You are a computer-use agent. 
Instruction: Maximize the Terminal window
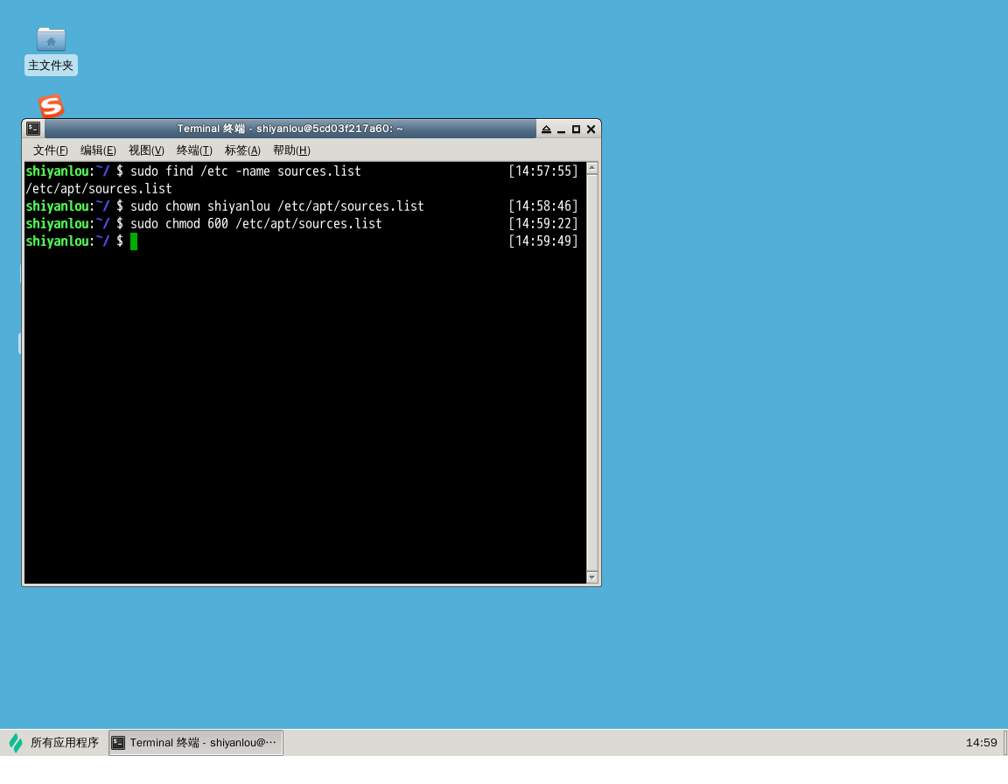(x=576, y=129)
